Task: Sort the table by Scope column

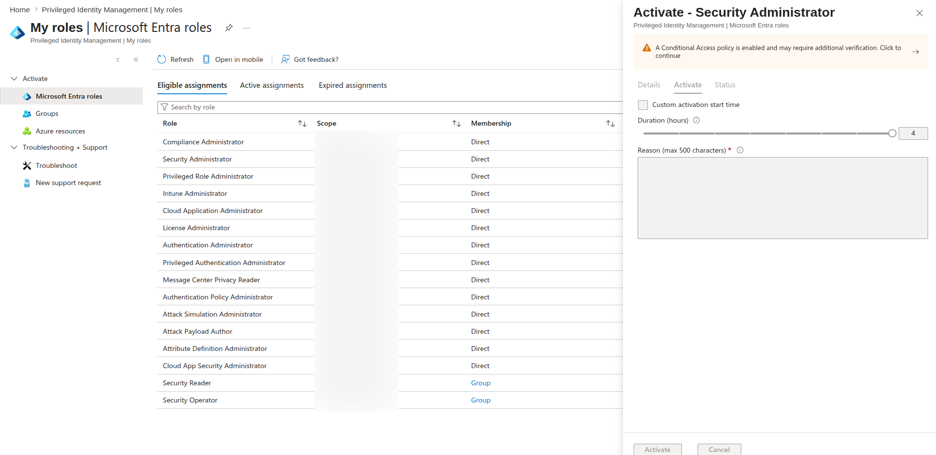Action: pos(457,124)
